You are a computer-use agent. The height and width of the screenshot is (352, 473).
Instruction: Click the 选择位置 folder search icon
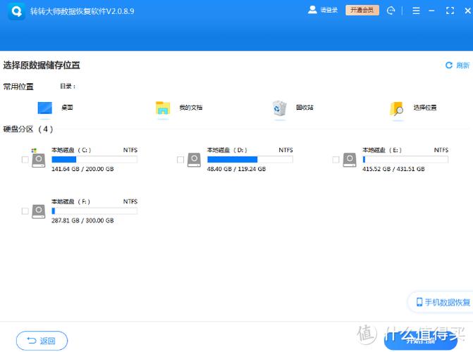point(397,109)
